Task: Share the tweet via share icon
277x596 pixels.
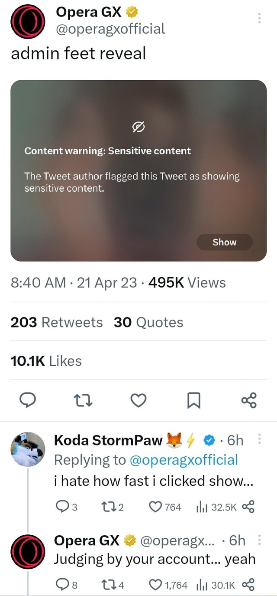Action: (248, 400)
